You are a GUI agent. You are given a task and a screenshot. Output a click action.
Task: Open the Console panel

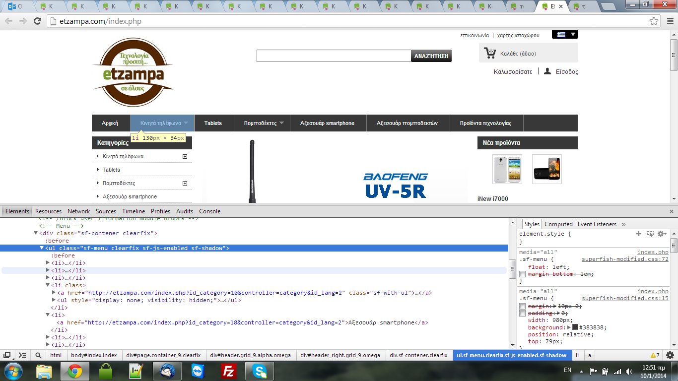click(x=210, y=211)
